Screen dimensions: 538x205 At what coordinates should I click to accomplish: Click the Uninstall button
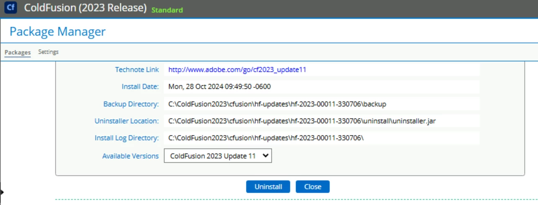point(268,187)
